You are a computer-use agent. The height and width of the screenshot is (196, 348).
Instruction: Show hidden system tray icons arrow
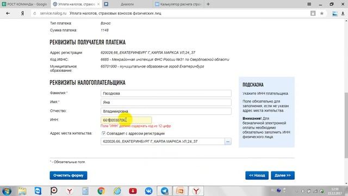click(297, 191)
